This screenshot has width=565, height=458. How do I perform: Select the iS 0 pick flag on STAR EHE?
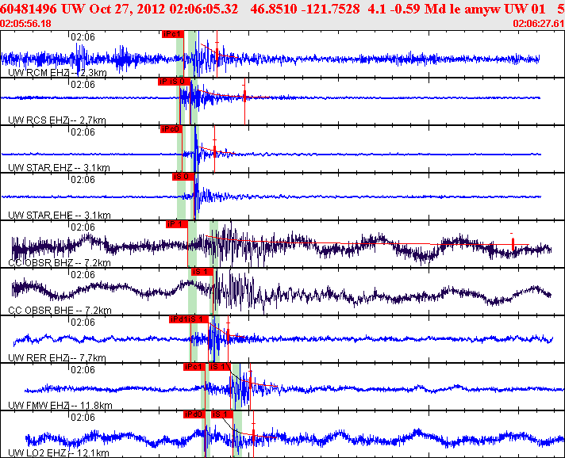(x=183, y=177)
